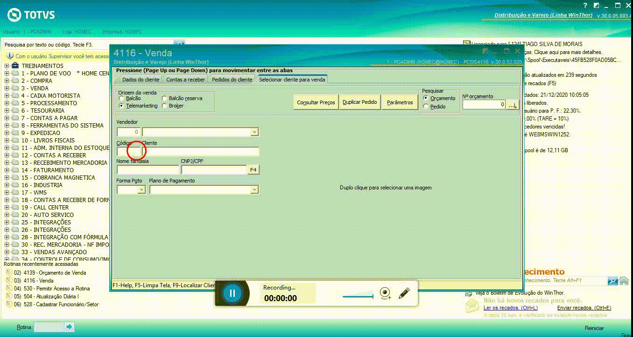Expand the 6 - TESOURARIA tree node
Screen dimensions: 633x337
(x=7, y=110)
